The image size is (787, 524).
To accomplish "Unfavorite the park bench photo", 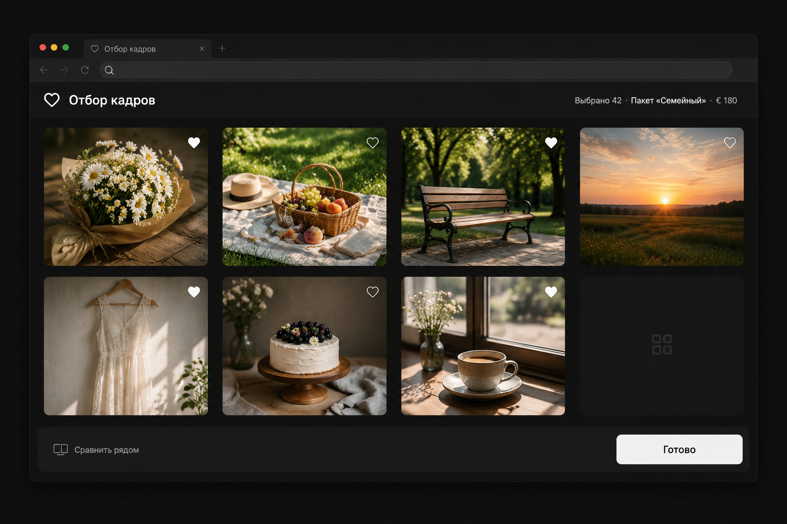I will [551, 143].
